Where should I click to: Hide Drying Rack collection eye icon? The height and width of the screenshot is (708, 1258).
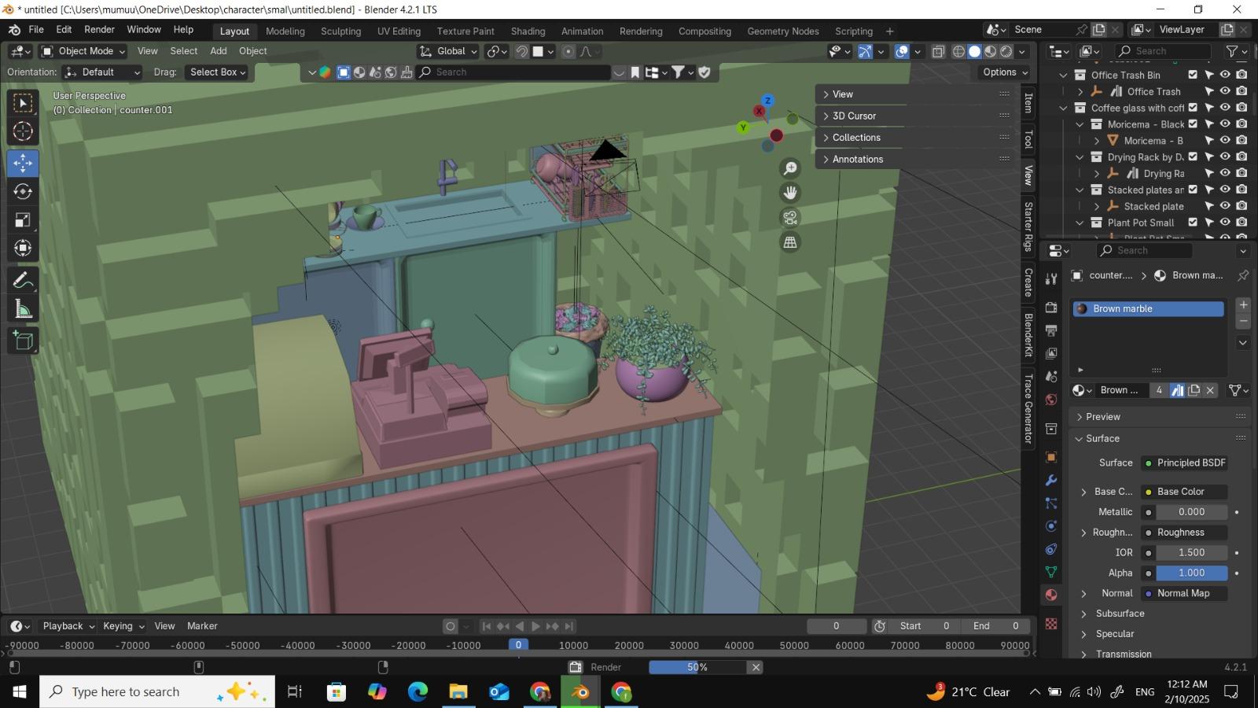(x=1225, y=157)
